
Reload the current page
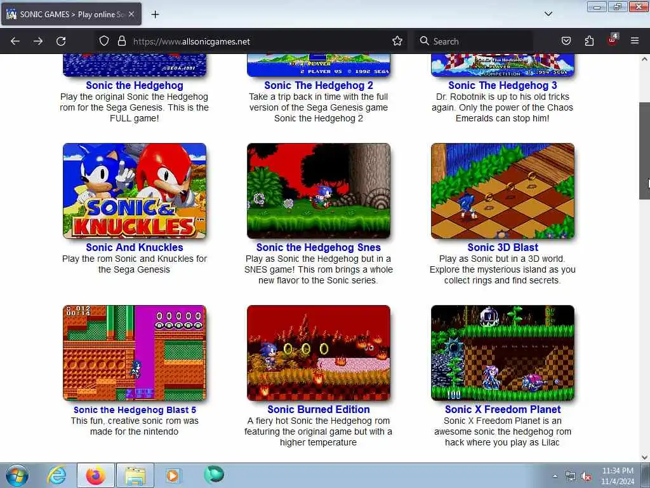61,41
